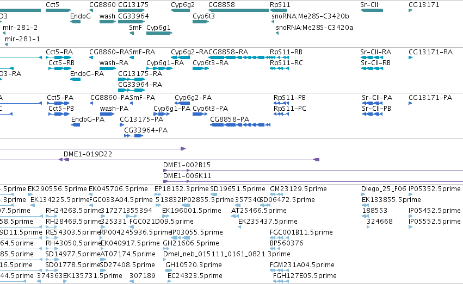Viewport: 463px width, 284px height.
Task: Click the Diego_25_F06 EST label
Action: 384,189
